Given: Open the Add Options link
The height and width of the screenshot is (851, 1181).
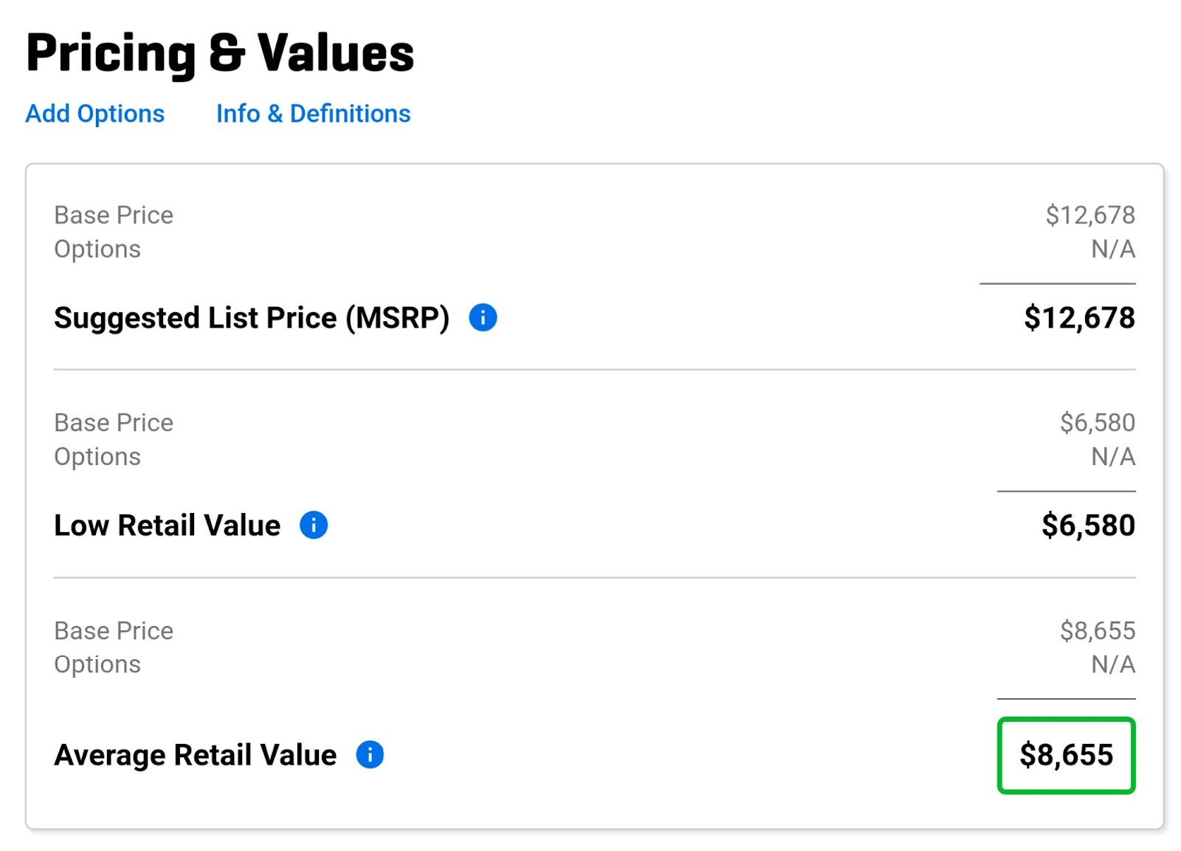Looking at the screenshot, I should click(x=95, y=114).
